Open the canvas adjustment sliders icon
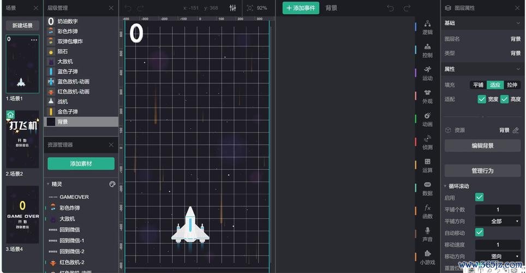Screen dimensions: 526x273 233,8
